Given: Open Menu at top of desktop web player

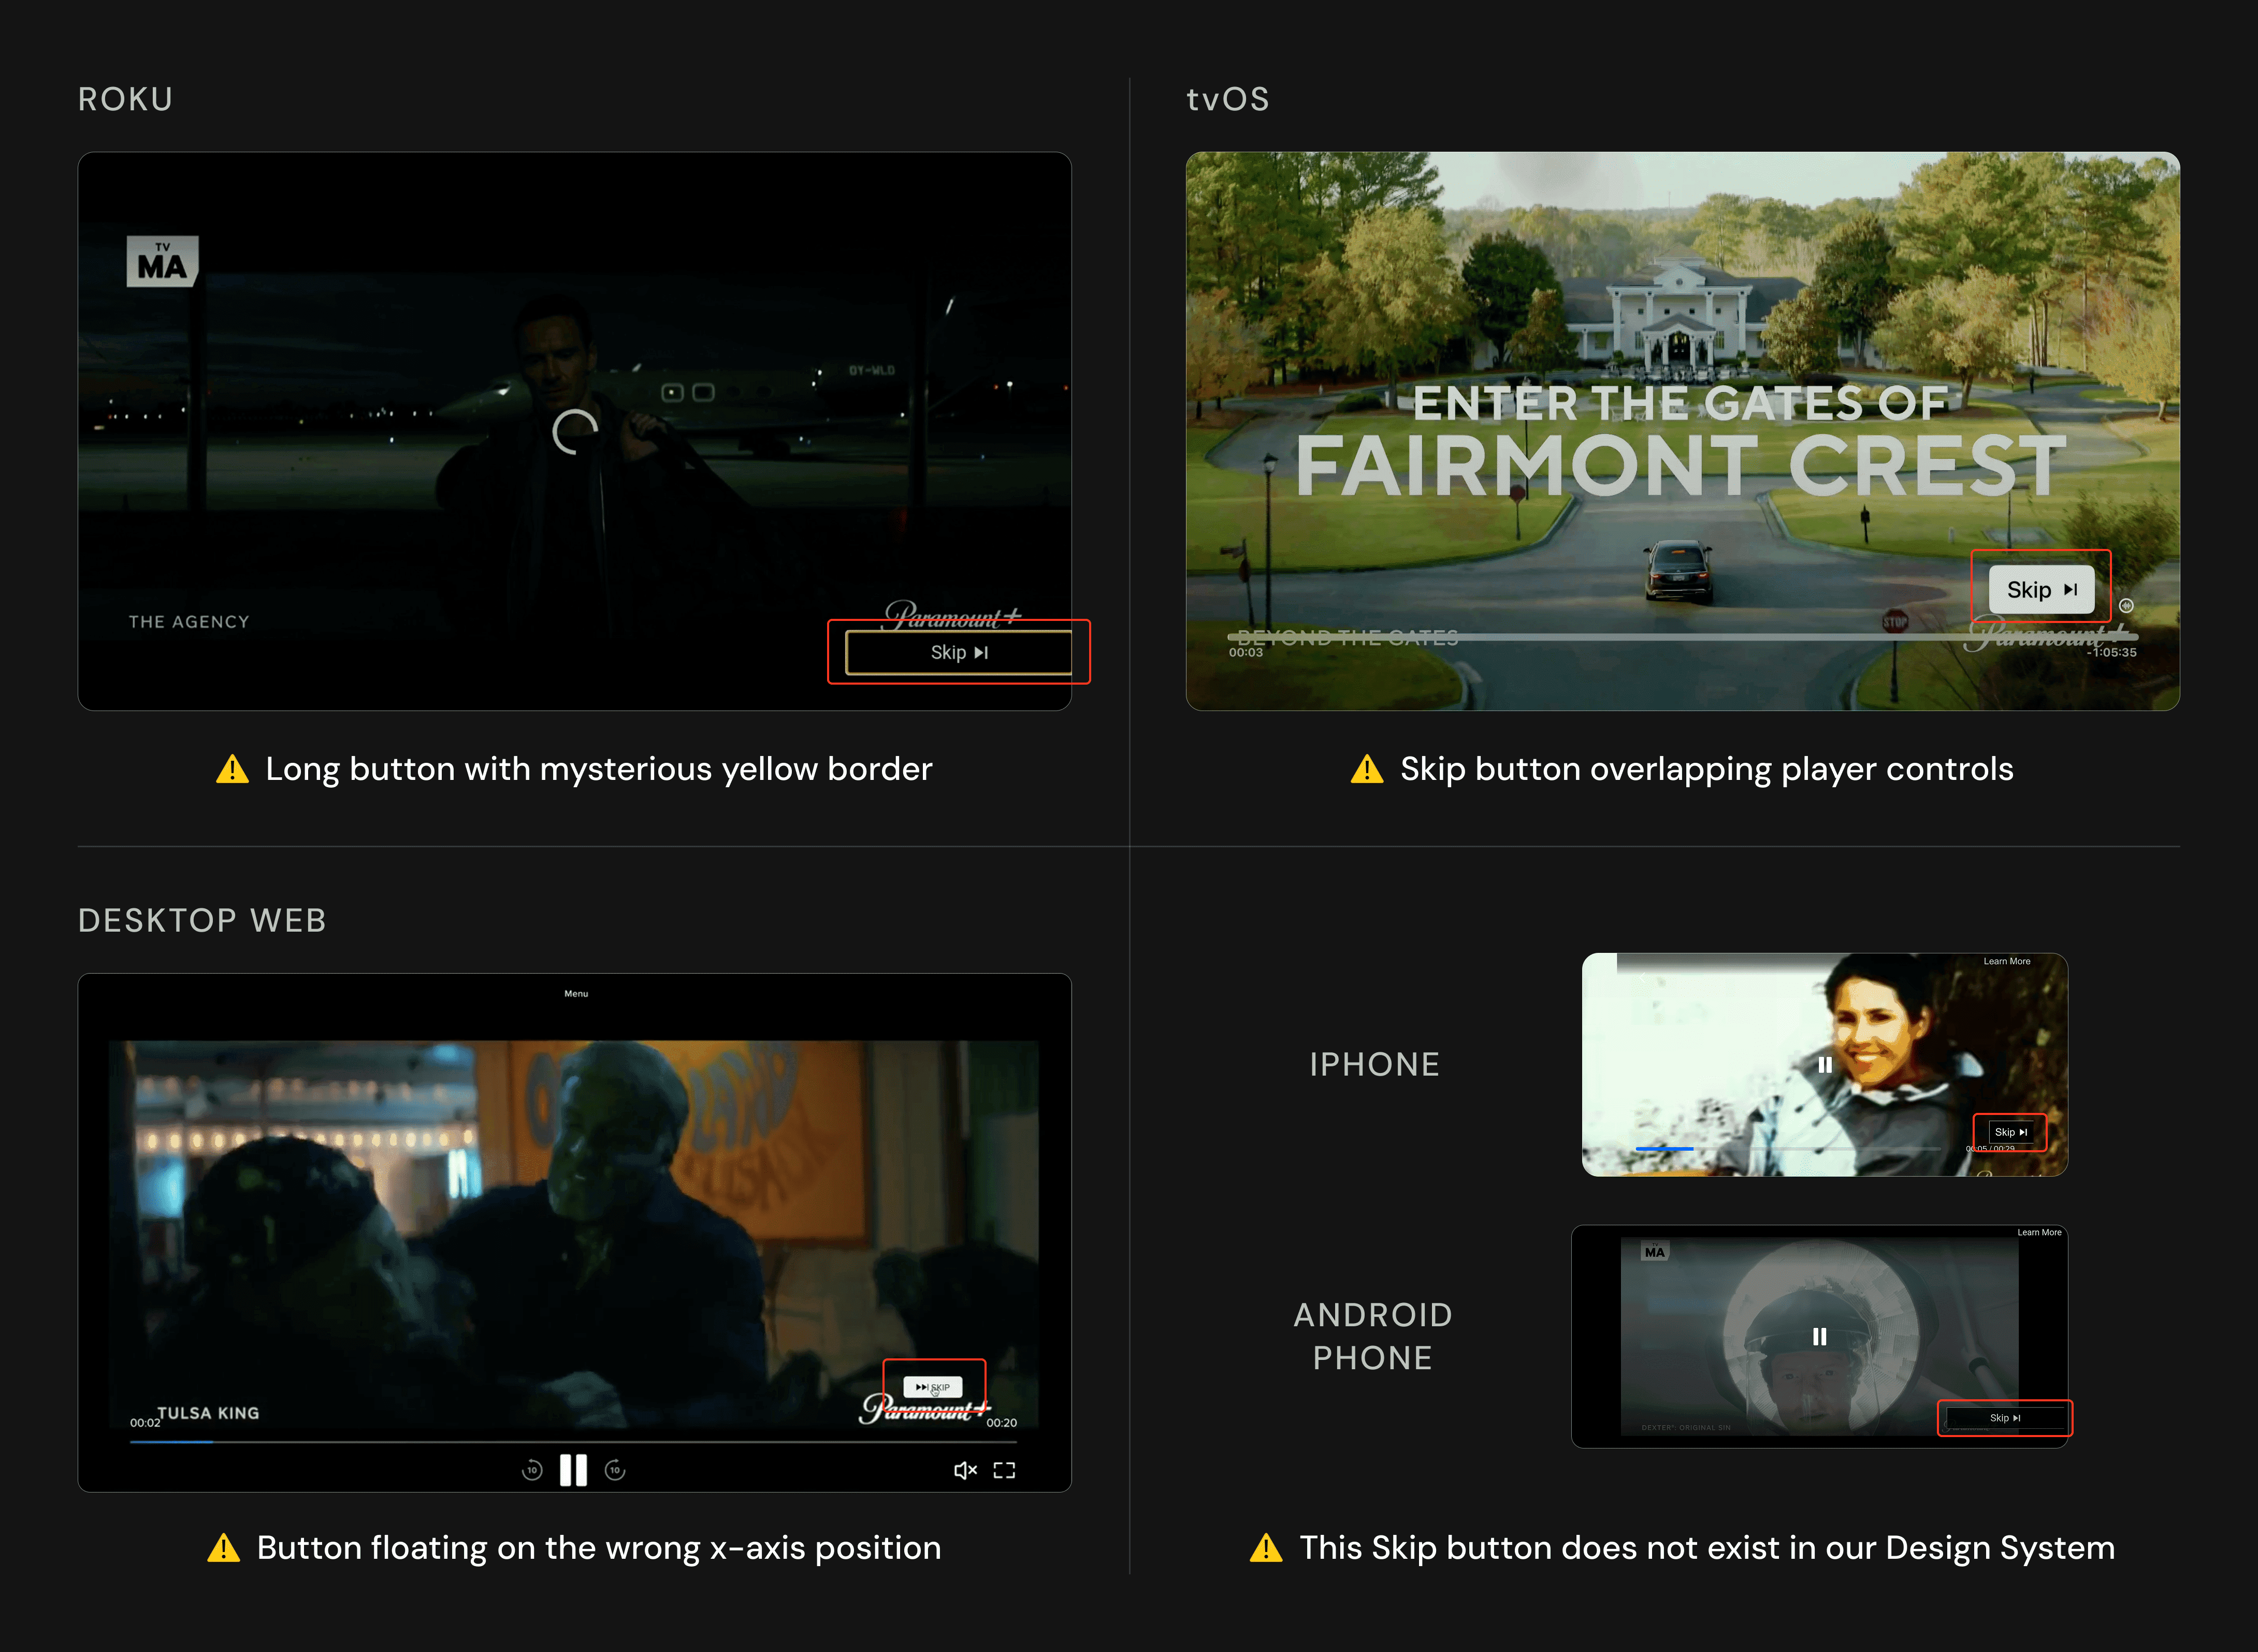Looking at the screenshot, I should click(x=576, y=994).
